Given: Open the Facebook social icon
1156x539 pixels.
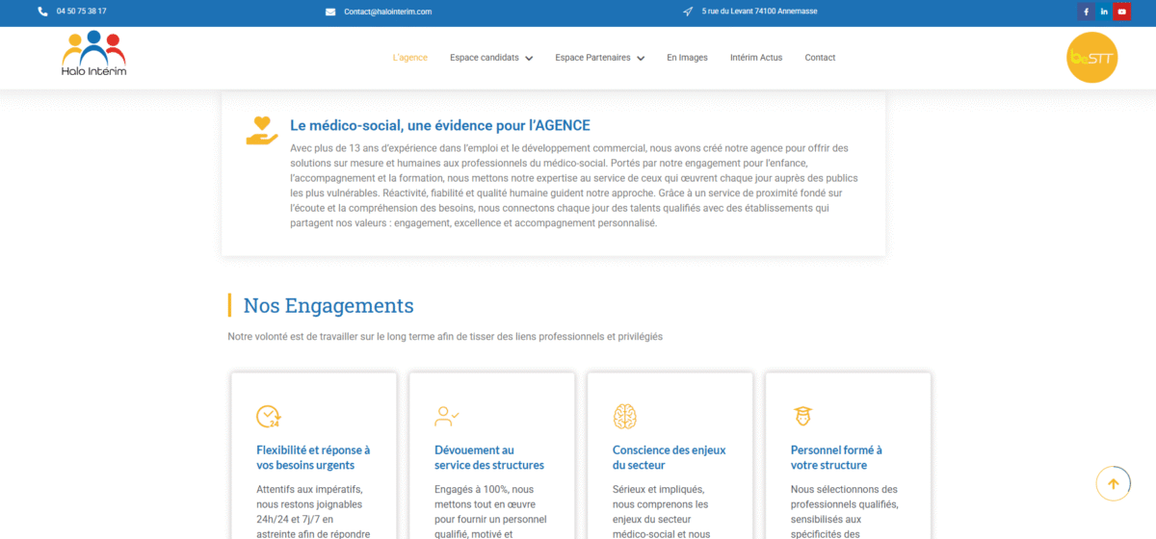Looking at the screenshot, I should (1087, 12).
